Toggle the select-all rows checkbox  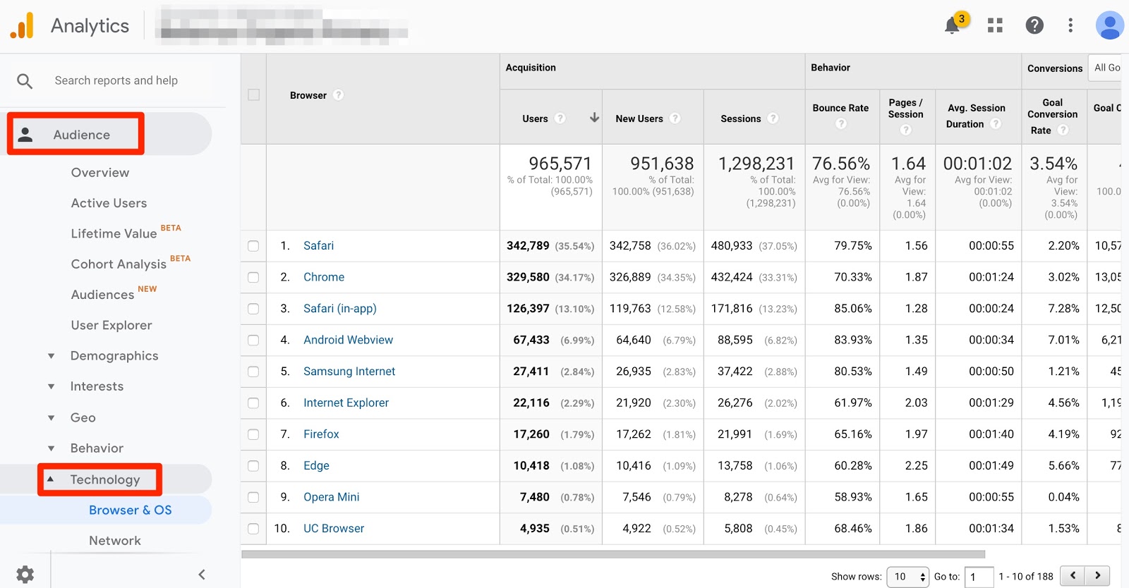[x=254, y=94]
